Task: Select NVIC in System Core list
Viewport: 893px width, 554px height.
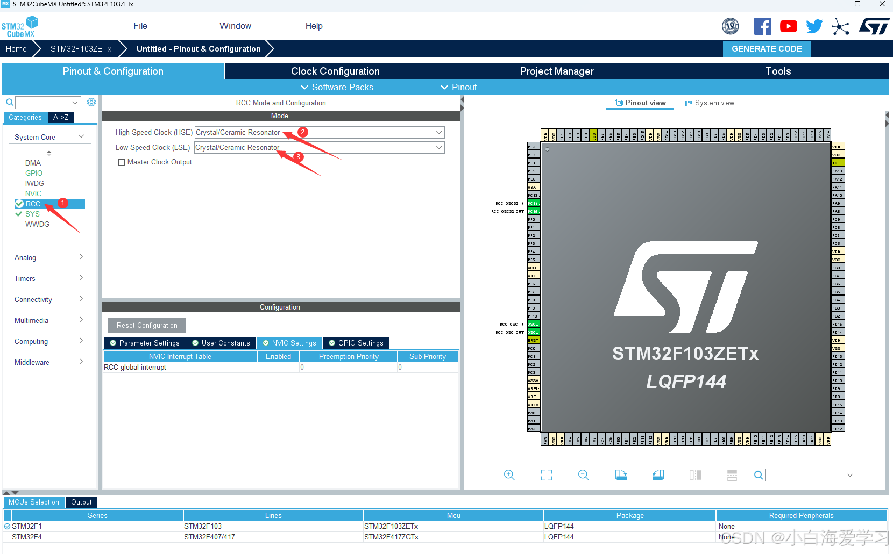Action: point(33,193)
